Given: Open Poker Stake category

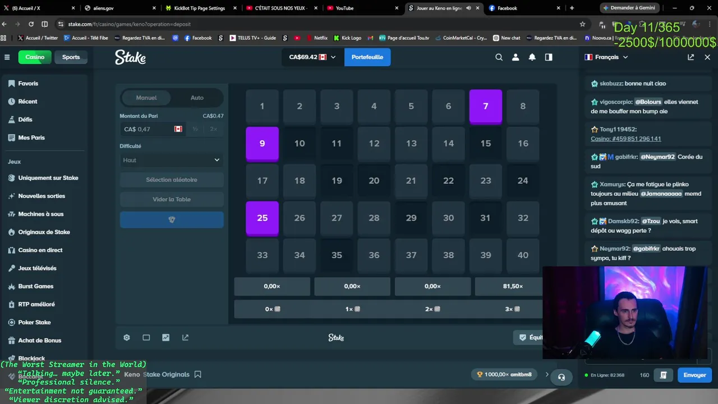Looking at the screenshot, I should click(x=45, y=322).
